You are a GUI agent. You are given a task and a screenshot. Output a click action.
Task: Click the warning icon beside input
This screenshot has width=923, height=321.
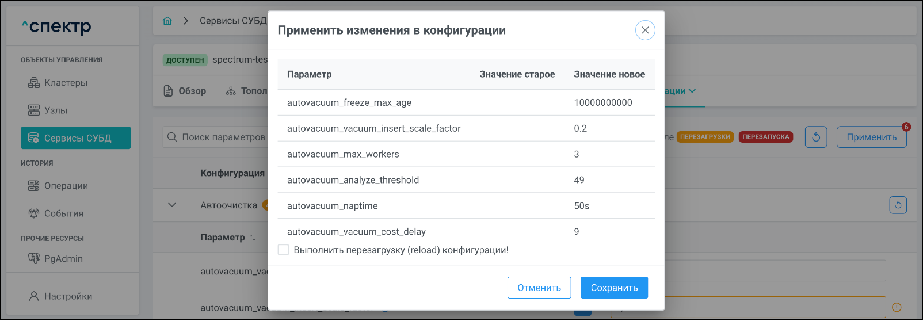point(896,307)
